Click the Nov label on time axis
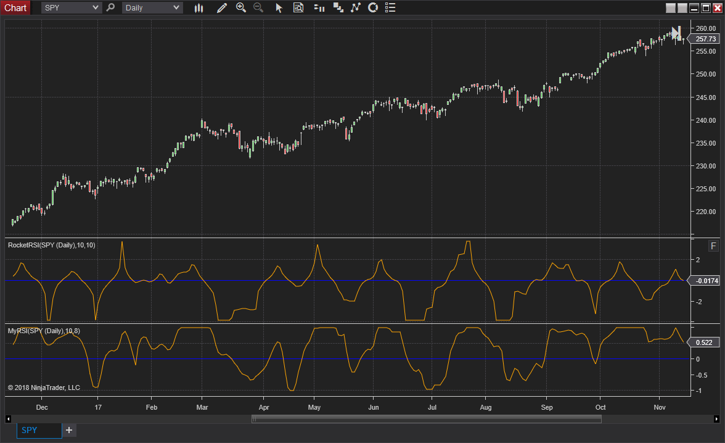Image resolution: width=725 pixels, height=443 pixels. click(x=660, y=407)
